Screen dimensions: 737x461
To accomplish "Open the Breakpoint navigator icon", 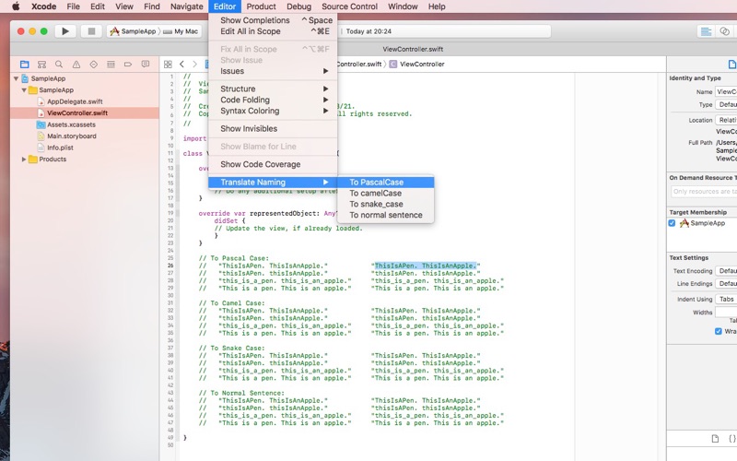I will (128, 65).
